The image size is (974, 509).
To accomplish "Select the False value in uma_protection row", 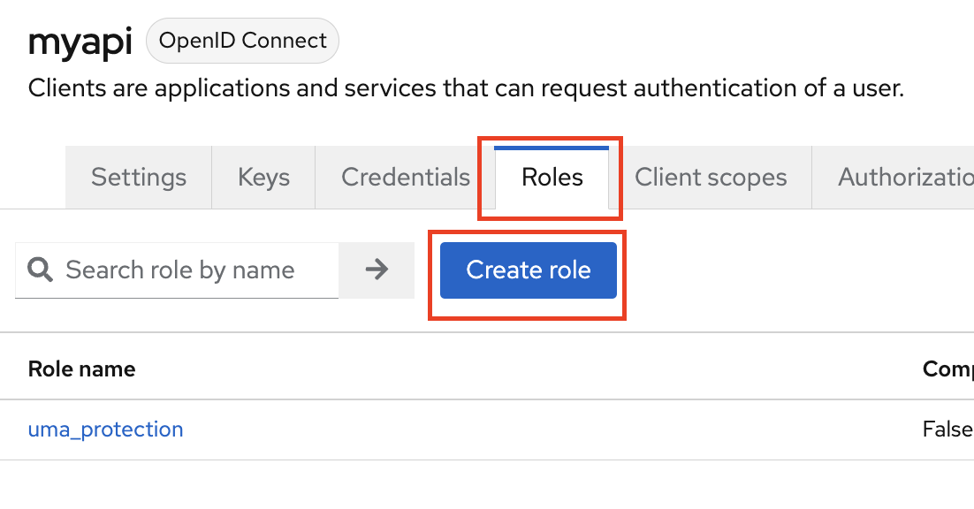I will tap(947, 429).
